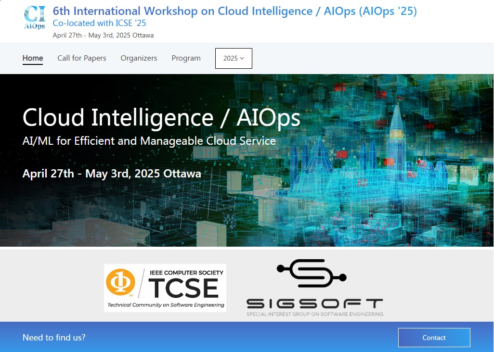494x352 pixels.
Task: Navigate to the Organizers page
Action: point(139,58)
